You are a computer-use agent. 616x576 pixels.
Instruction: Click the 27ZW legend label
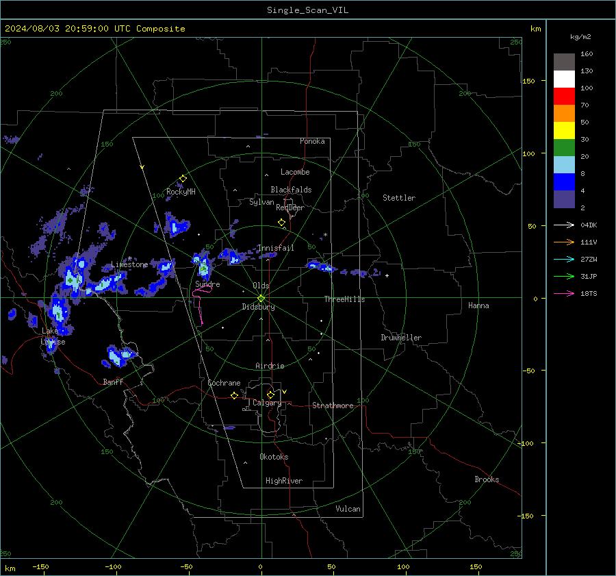[x=589, y=260]
